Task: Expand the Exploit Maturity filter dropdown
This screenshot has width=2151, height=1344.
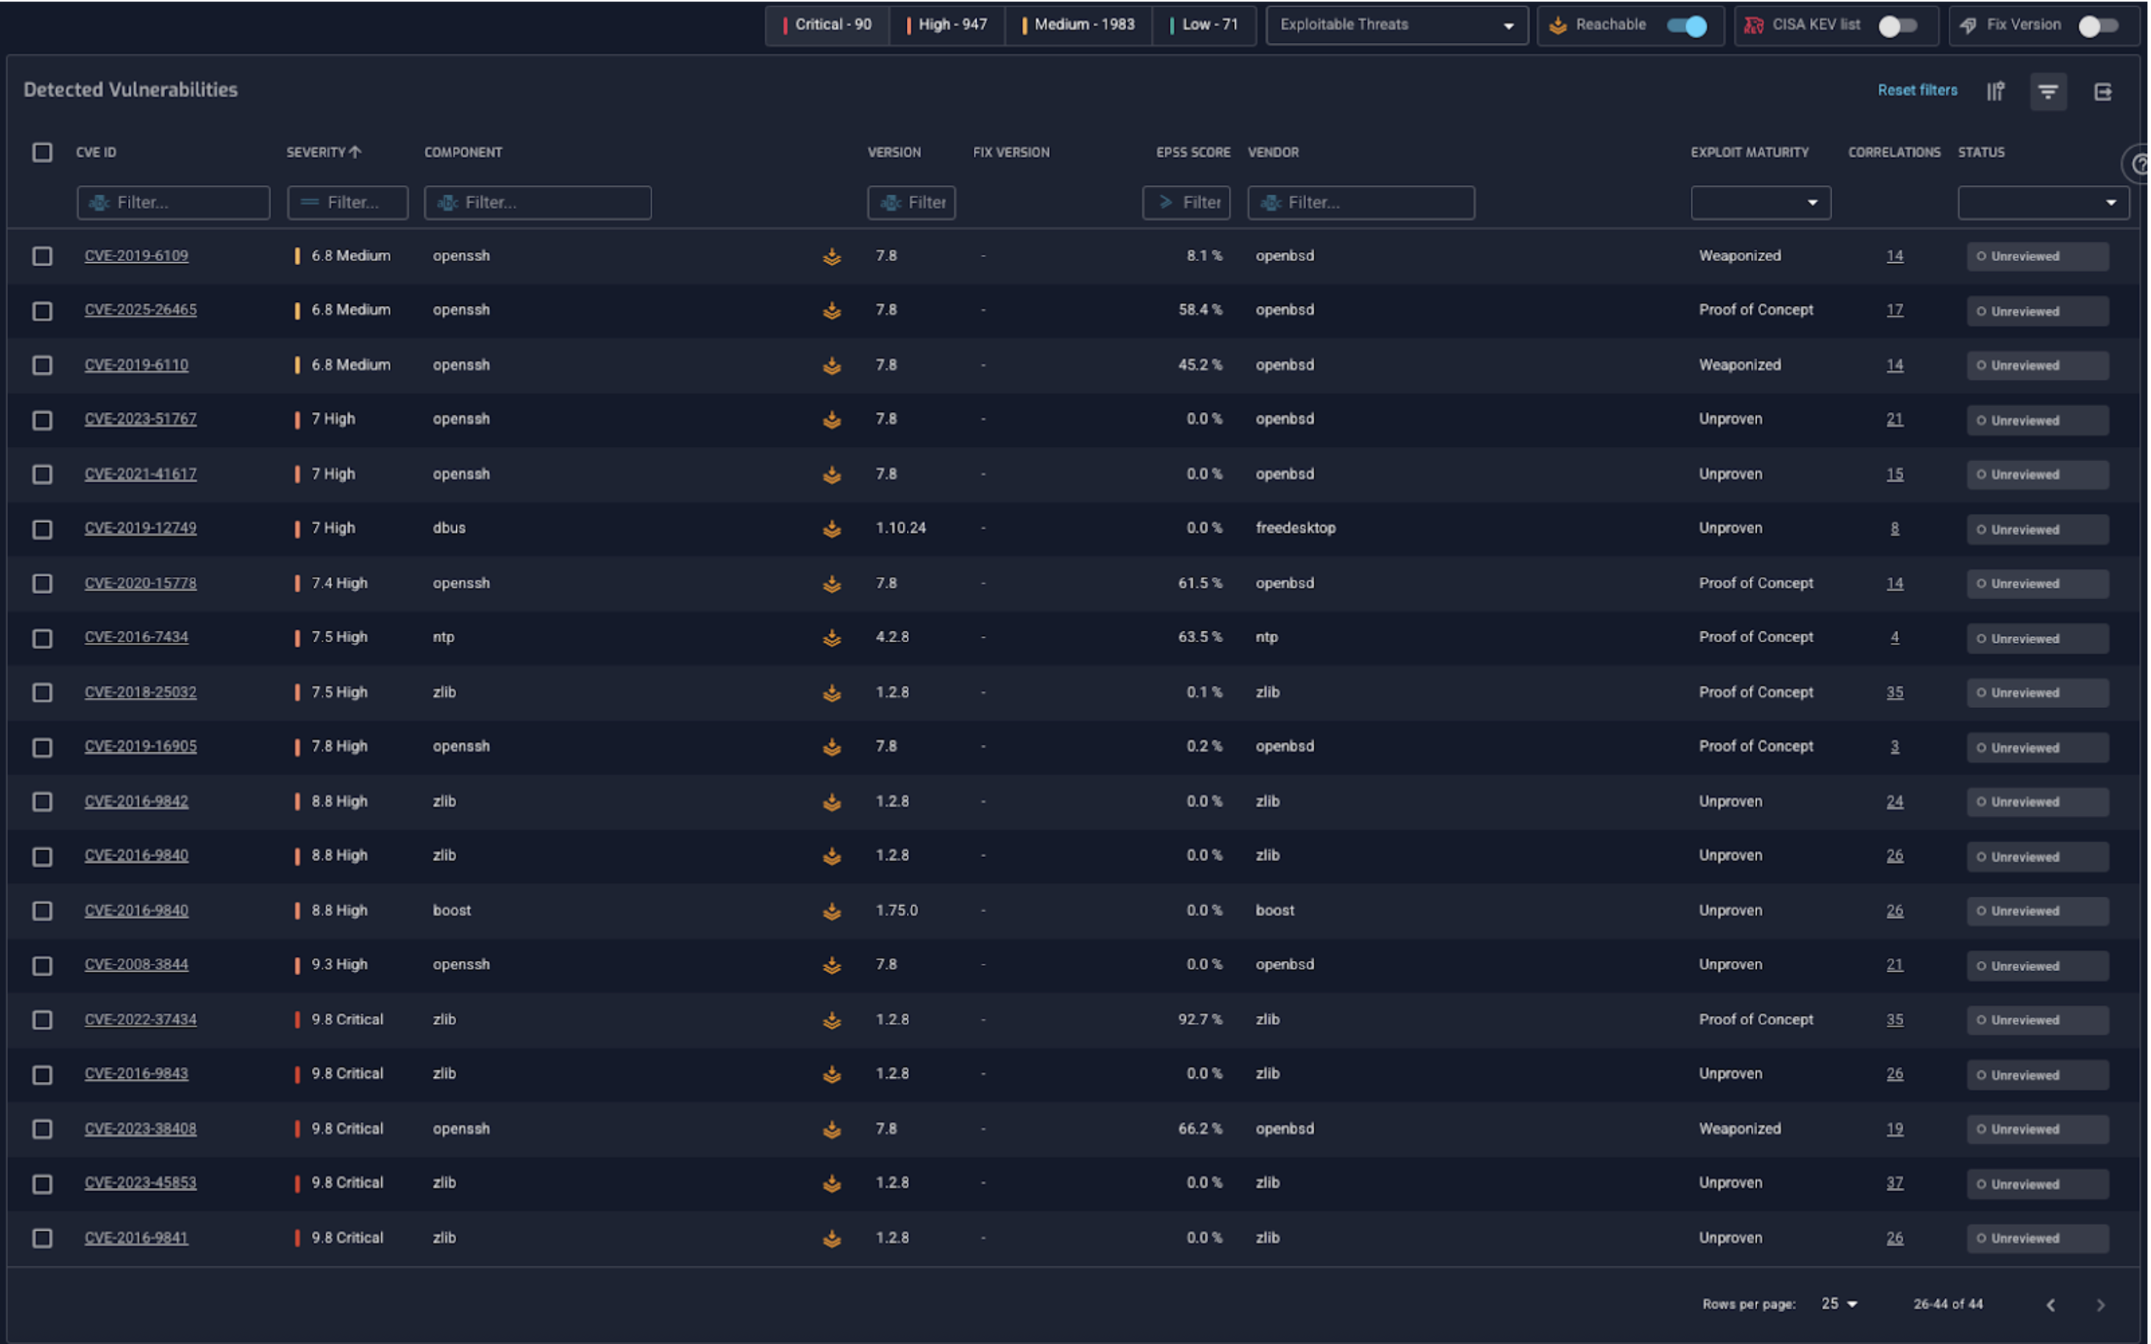Action: (1760, 203)
